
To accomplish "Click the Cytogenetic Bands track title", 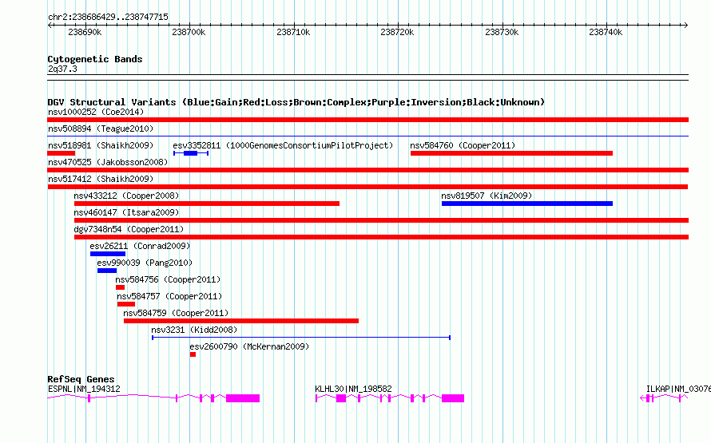I will click(x=95, y=59).
